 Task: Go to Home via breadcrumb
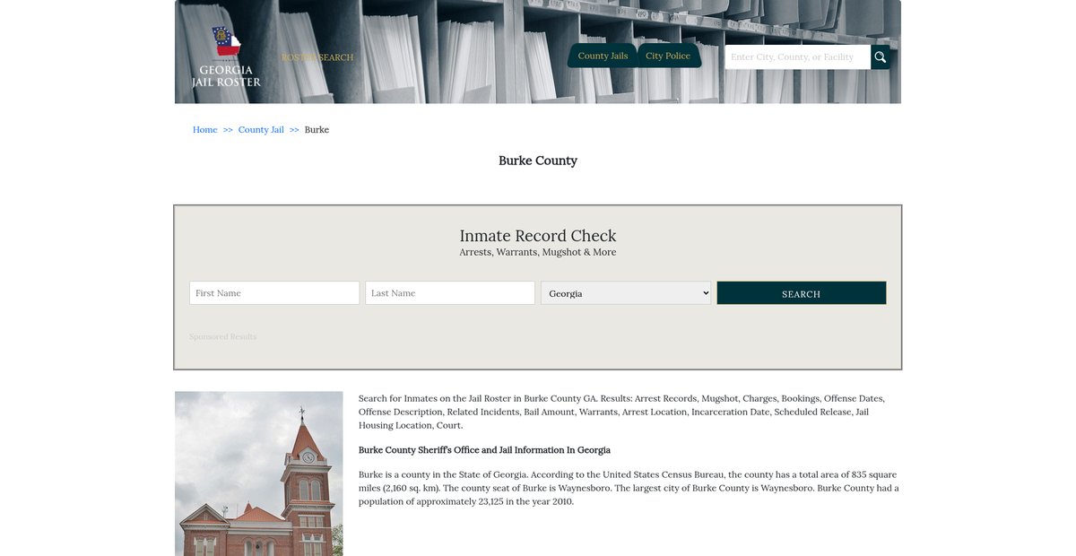(204, 130)
